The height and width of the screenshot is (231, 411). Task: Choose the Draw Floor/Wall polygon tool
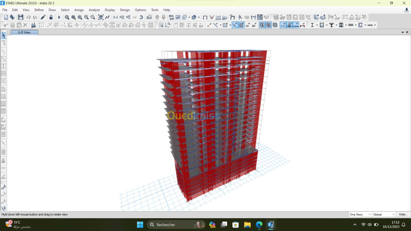[x=4, y=89]
